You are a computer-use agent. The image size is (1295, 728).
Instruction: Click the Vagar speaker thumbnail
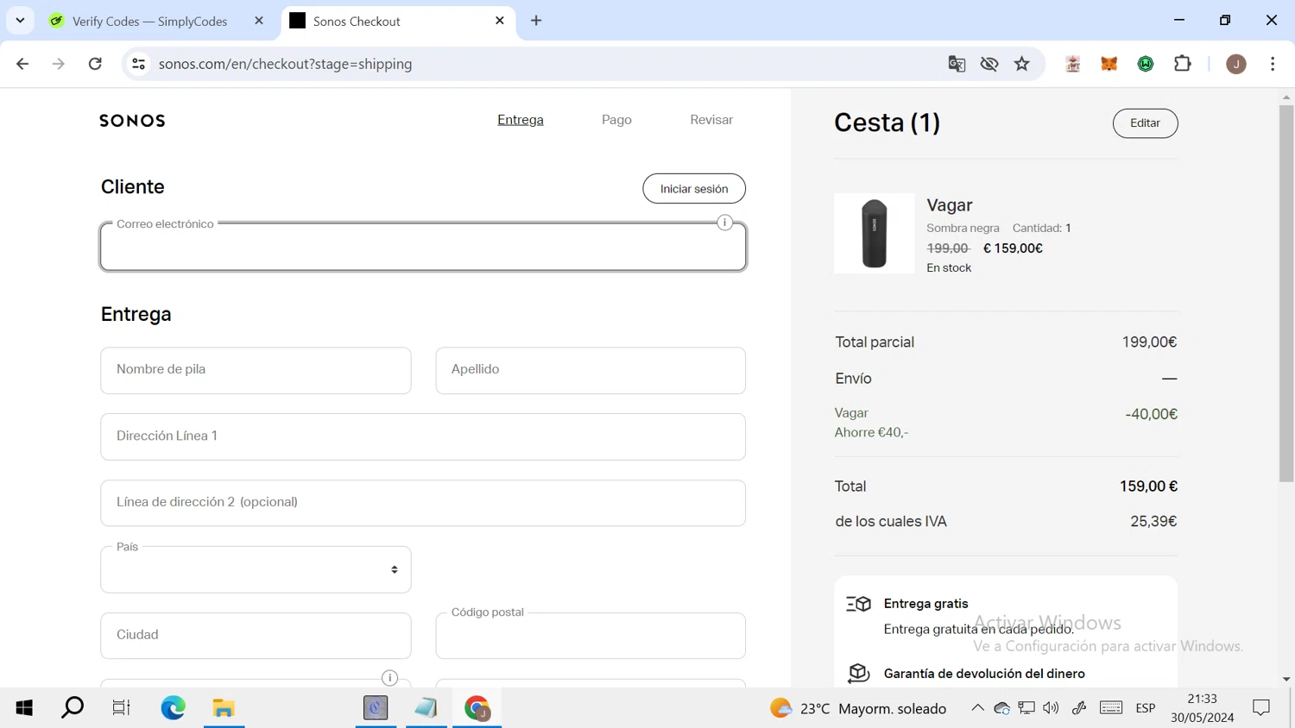(x=874, y=234)
